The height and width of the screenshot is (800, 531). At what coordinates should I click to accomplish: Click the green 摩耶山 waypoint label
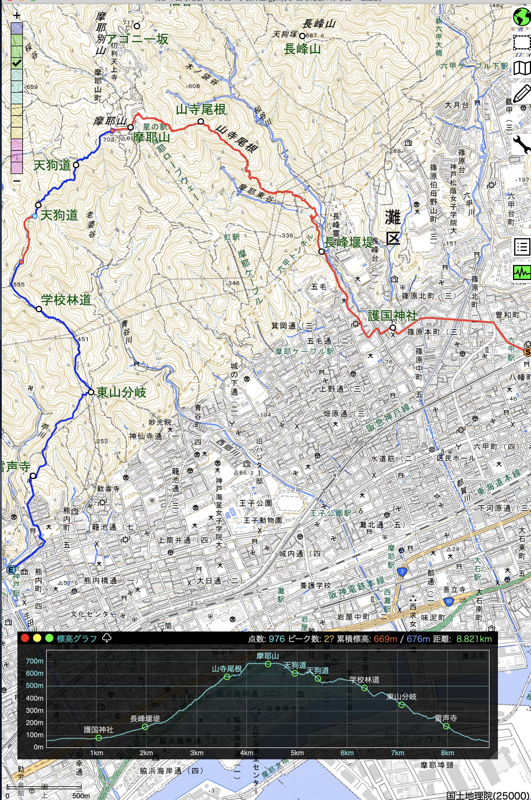tap(151, 138)
